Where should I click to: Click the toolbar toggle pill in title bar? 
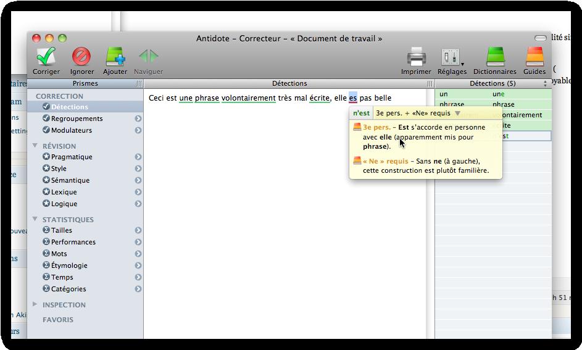click(541, 38)
